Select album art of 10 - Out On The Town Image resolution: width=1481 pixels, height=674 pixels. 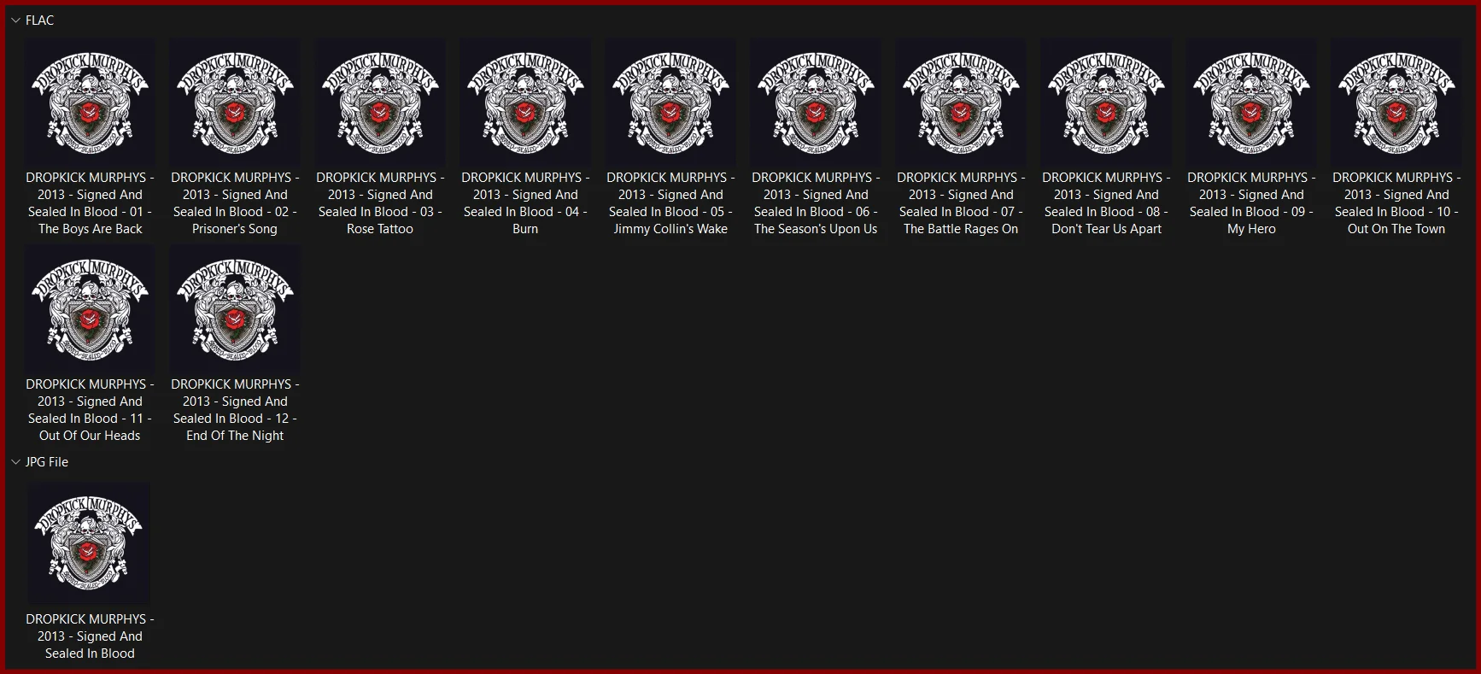tap(1396, 103)
